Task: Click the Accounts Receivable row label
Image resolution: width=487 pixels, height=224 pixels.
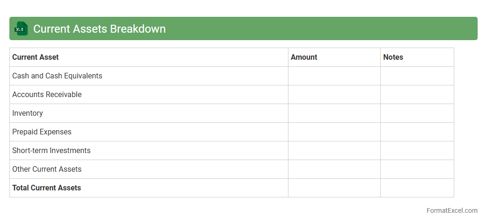Action: pos(47,94)
